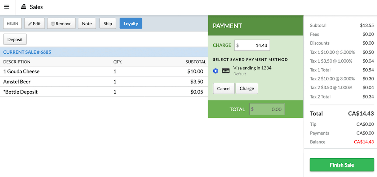Click the Tax 2 $10.00 @ 3.000% row
377x177 pixels.
coord(342,79)
